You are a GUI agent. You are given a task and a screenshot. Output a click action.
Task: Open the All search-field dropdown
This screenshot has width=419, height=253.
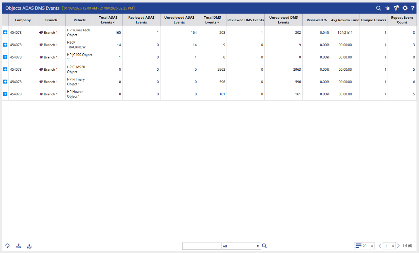241,246
